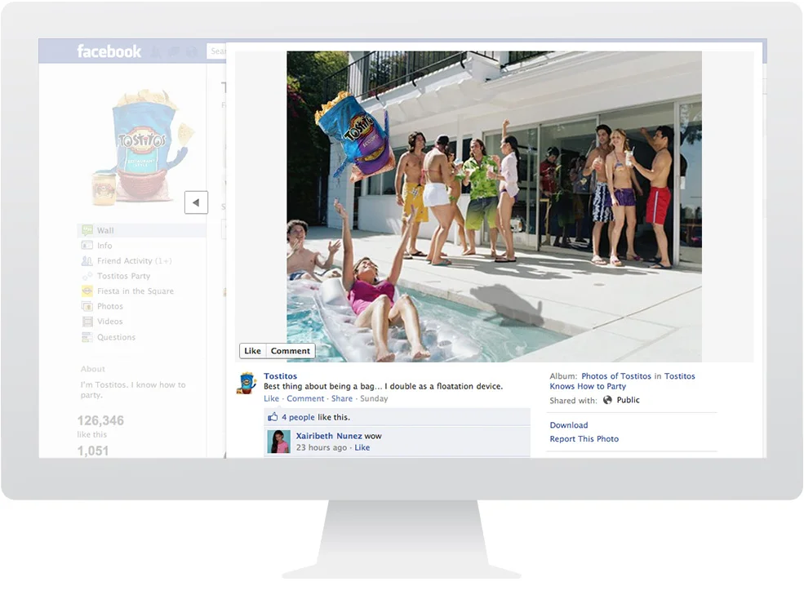Open the '4 people' likes link
The width and height of the screenshot is (804, 604).
[x=298, y=417]
